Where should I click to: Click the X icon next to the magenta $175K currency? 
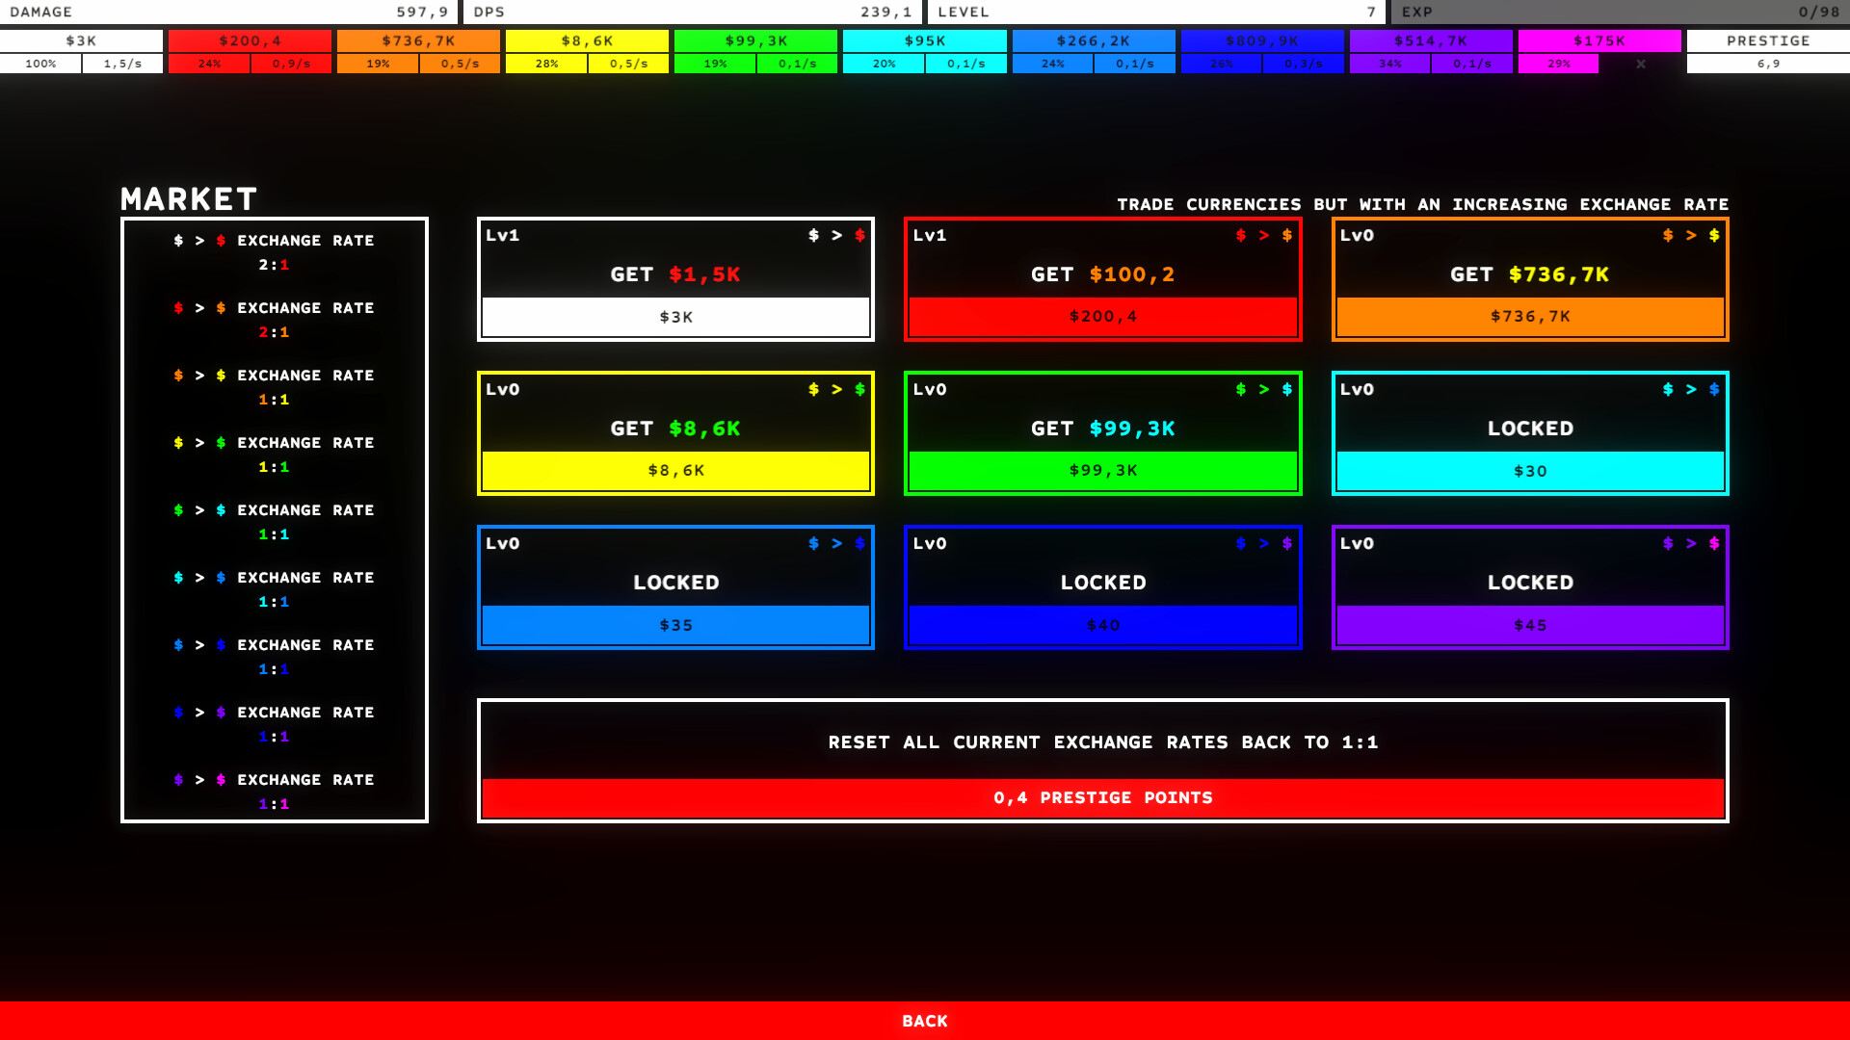click(x=1640, y=64)
